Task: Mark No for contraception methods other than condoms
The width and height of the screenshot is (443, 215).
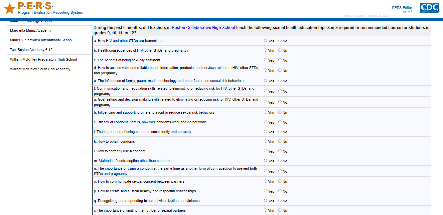Action: 280,161
